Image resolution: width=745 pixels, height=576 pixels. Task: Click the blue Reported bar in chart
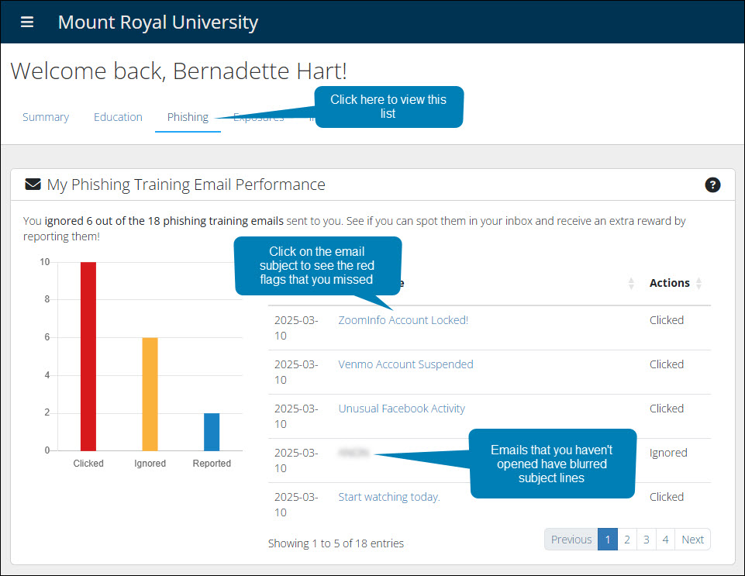(x=212, y=432)
